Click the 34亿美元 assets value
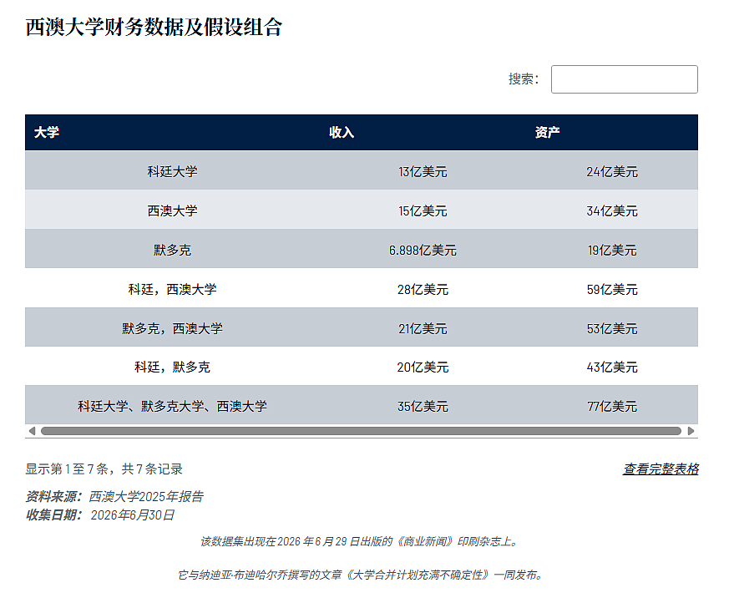This screenshot has width=734, height=593. (612, 211)
